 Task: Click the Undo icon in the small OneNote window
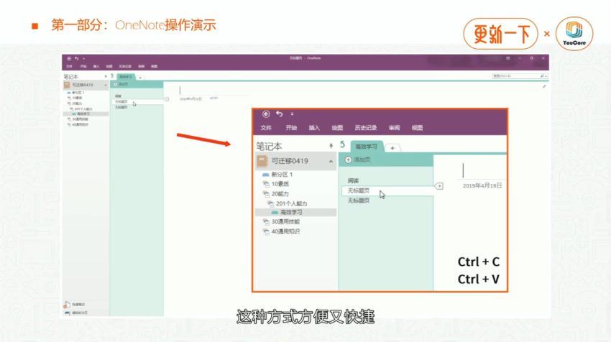point(77,58)
